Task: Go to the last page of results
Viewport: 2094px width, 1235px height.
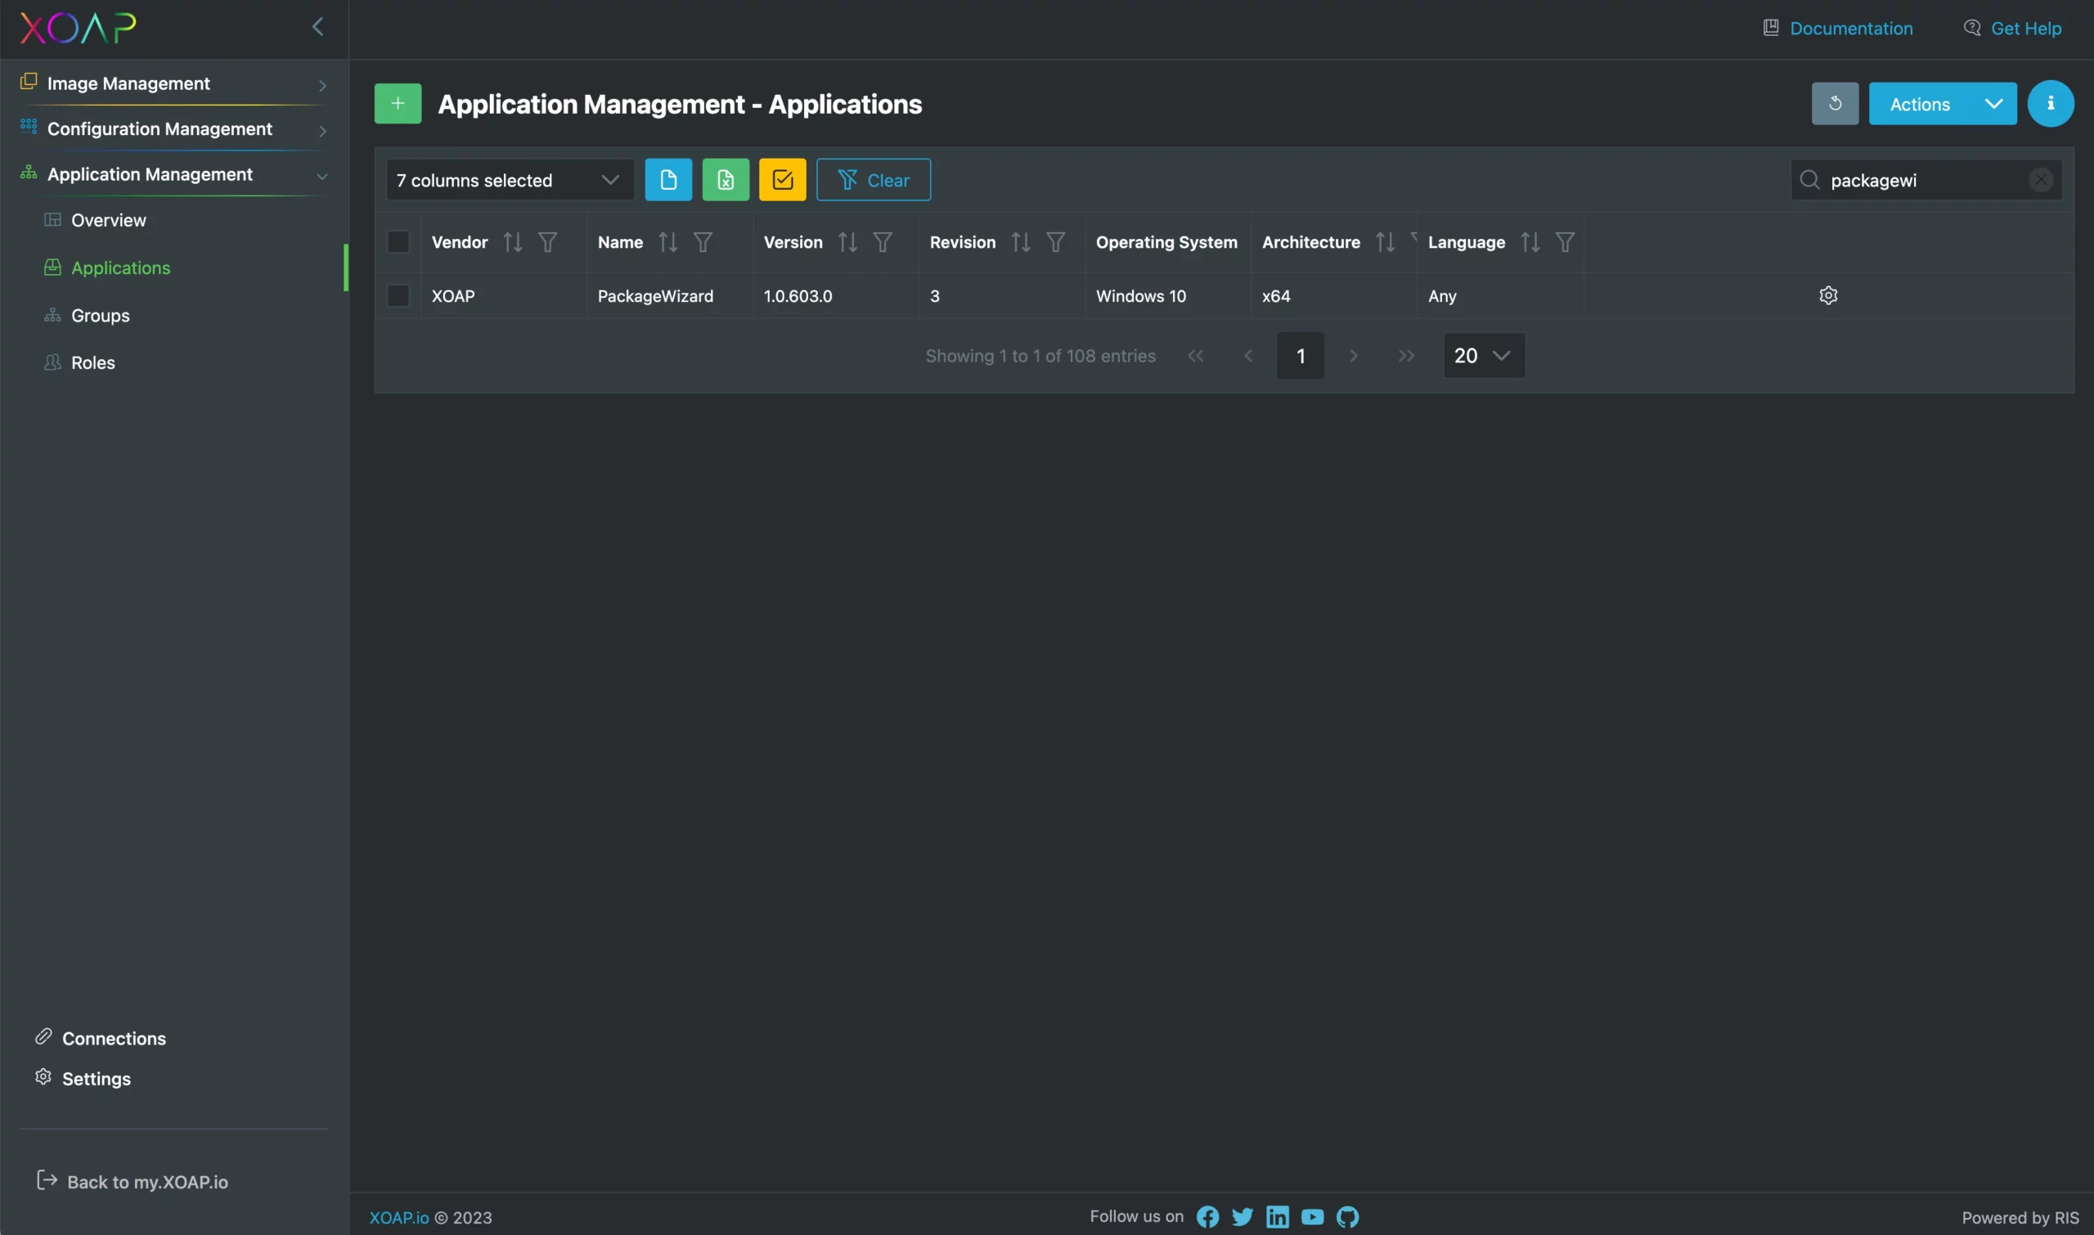Action: point(1406,355)
